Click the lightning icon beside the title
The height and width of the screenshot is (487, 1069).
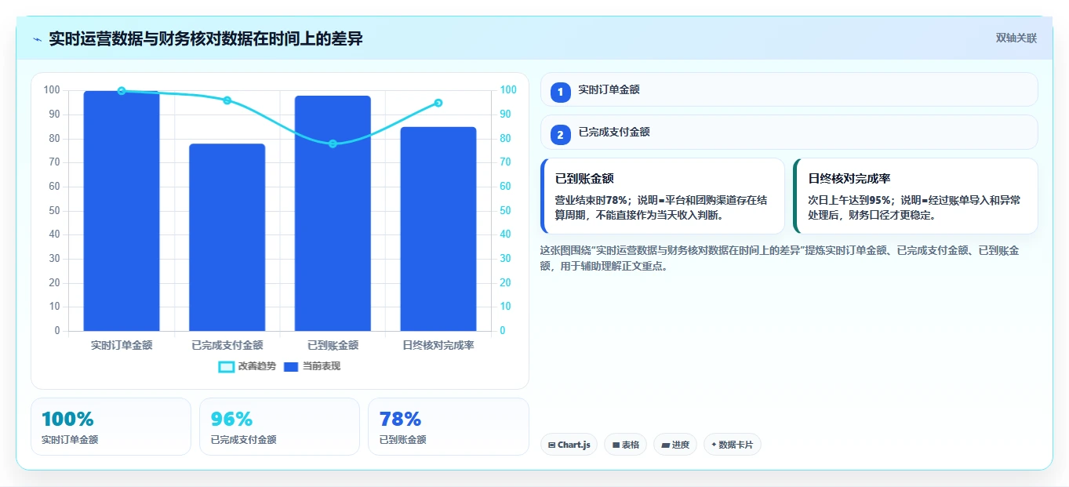(x=37, y=38)
